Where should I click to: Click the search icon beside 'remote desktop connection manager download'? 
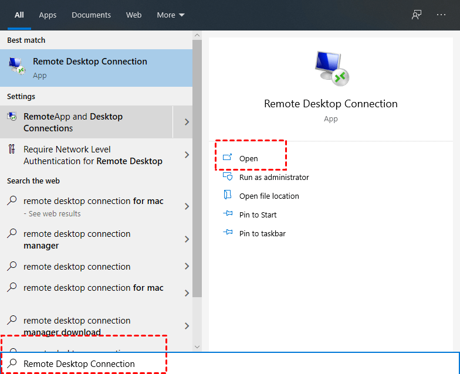[x=12, y=320]
